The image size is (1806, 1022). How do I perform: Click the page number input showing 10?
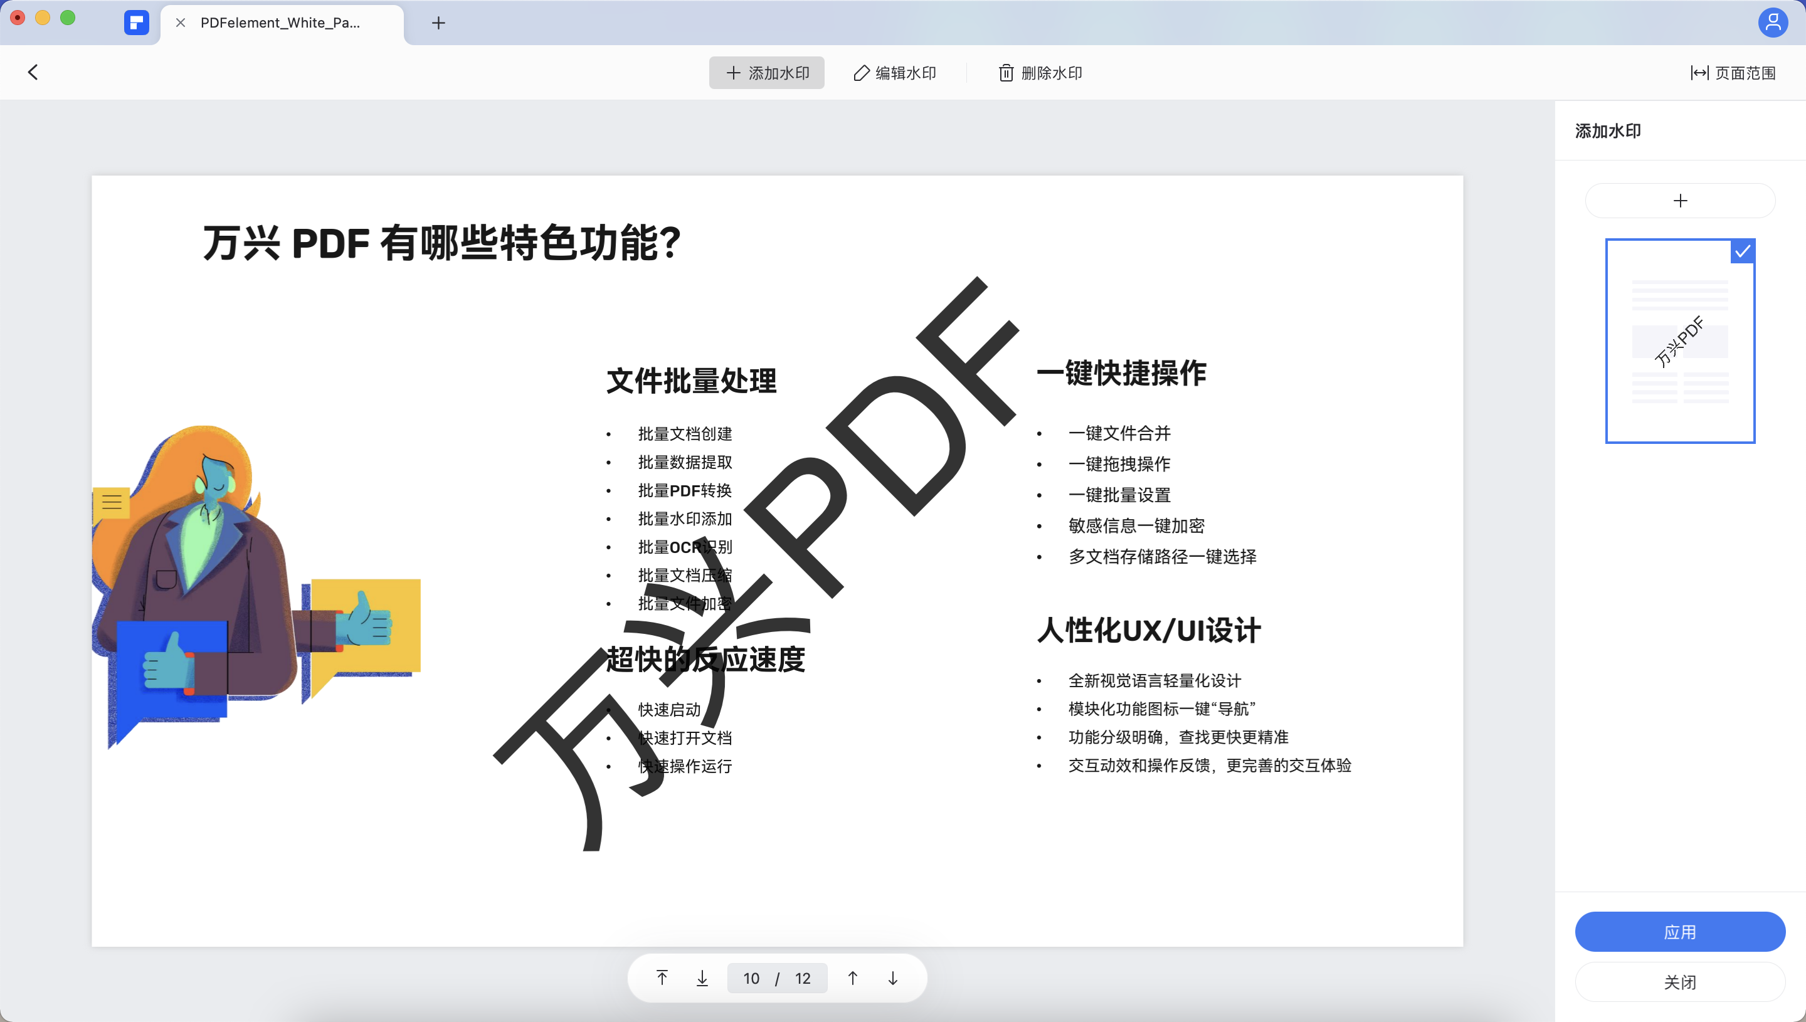[x=751, y=977]
